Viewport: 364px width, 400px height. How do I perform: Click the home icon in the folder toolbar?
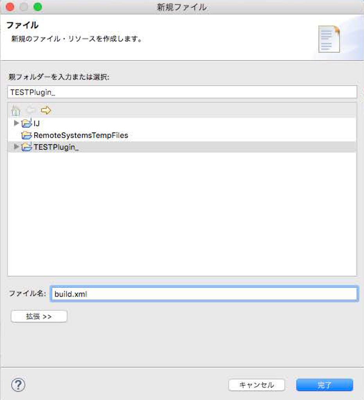[x=15, y=111]
